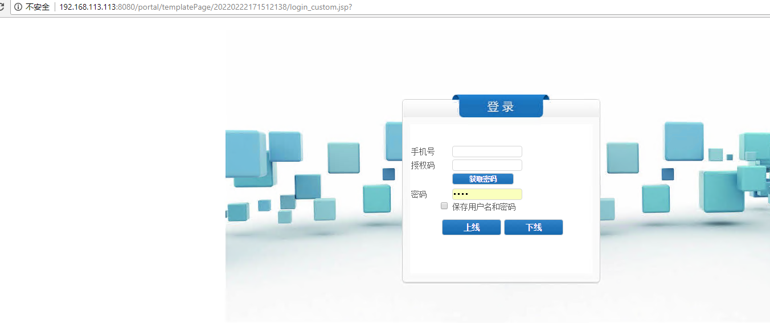
Task: Click the 授权码 field label
Action: tap(423, 165)
